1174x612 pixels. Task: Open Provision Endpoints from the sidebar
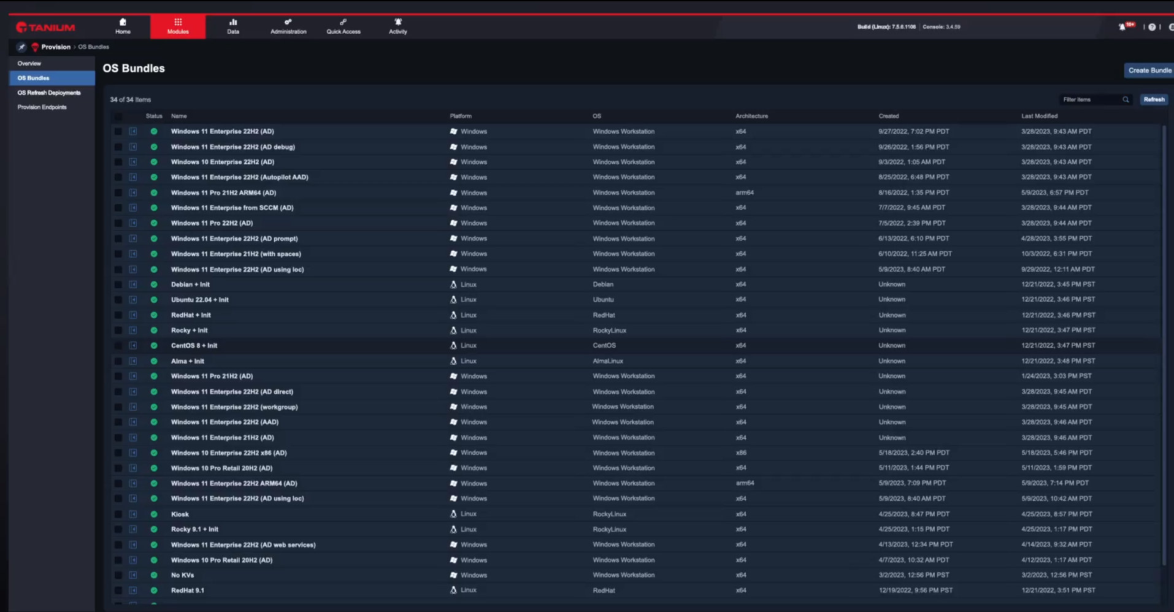42,107
